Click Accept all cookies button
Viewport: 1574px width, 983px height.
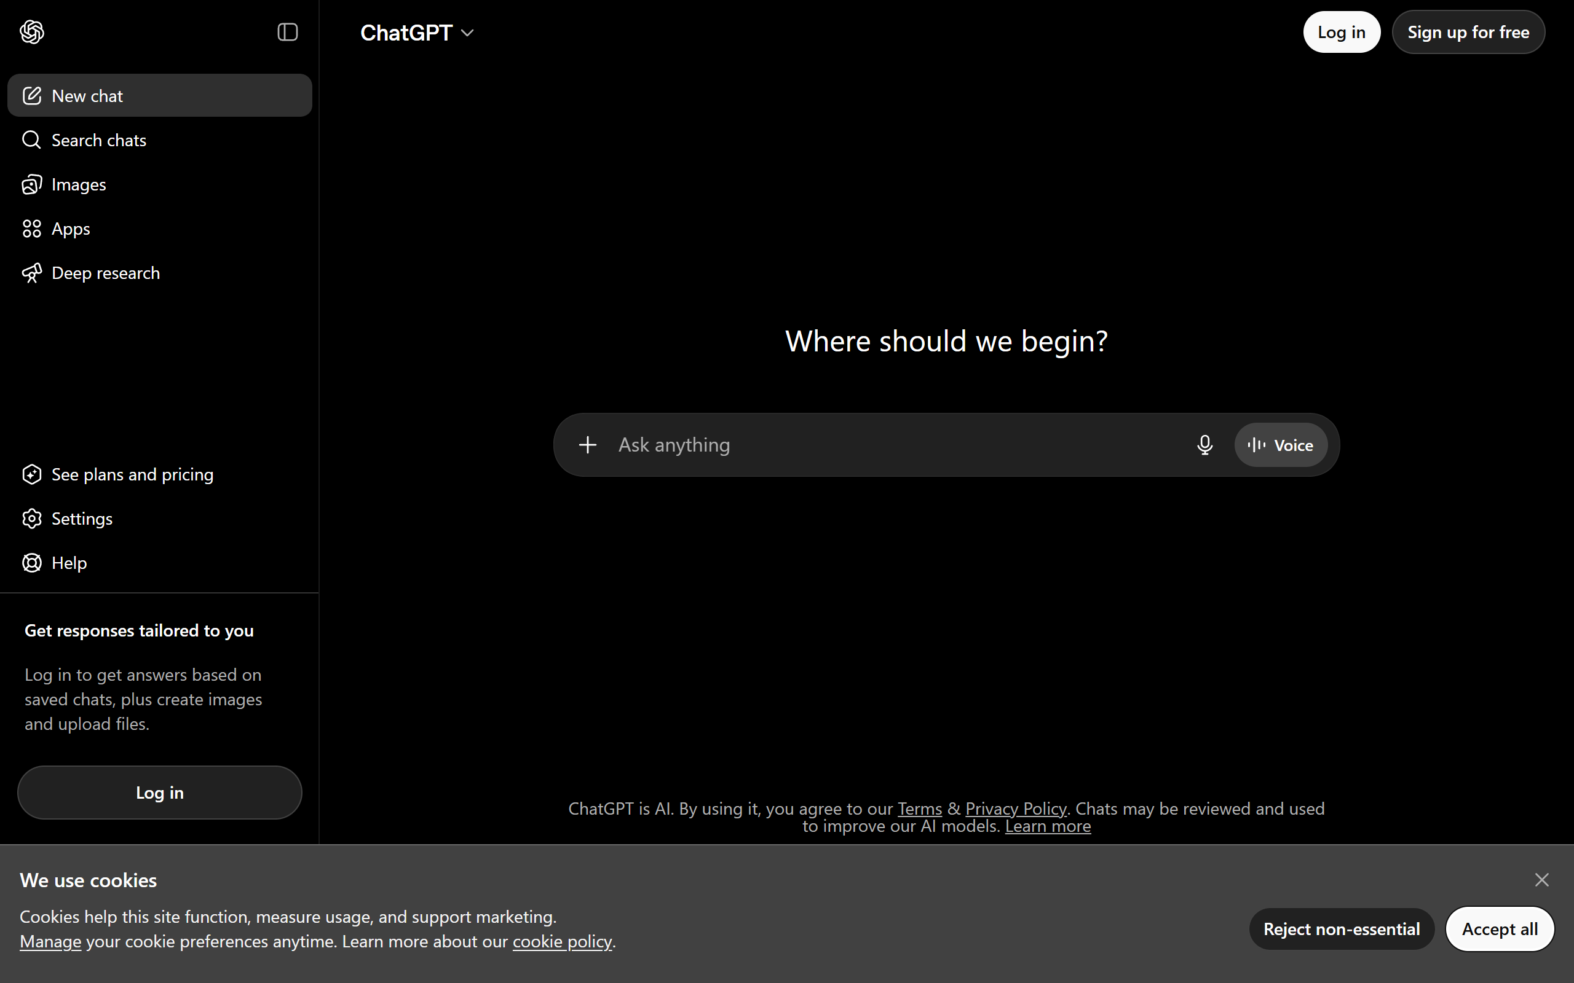(x=1499, y=928)
